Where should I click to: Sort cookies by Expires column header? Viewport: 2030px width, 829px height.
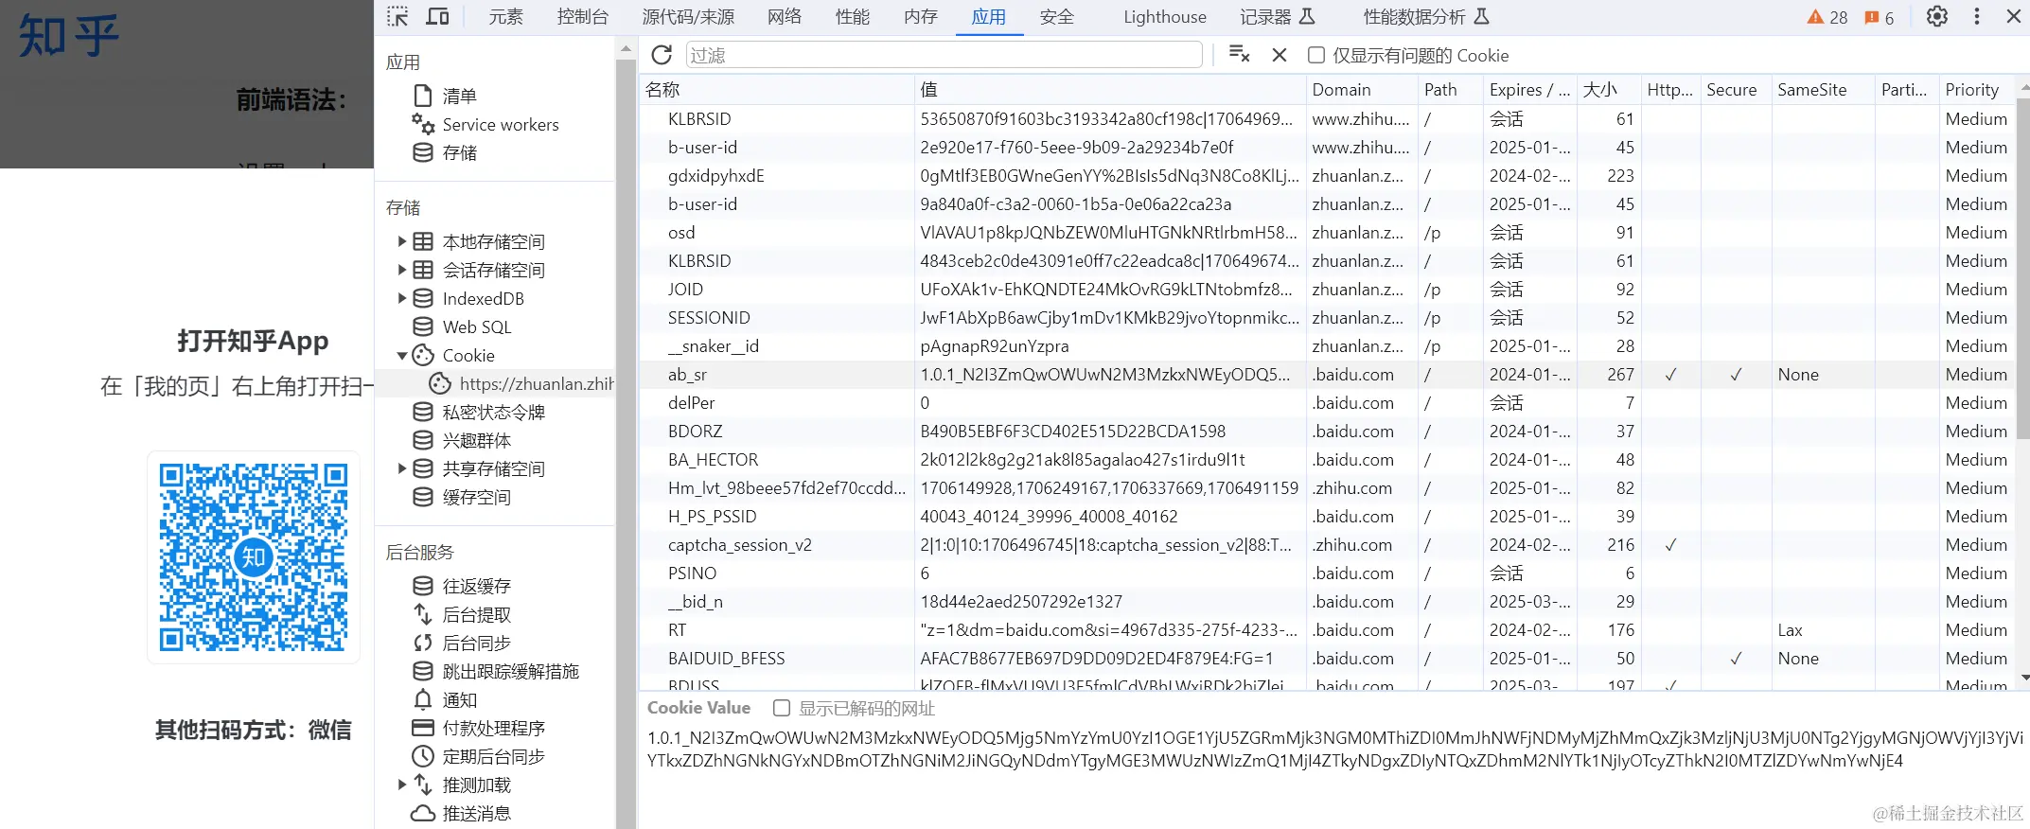[1529, 90]
